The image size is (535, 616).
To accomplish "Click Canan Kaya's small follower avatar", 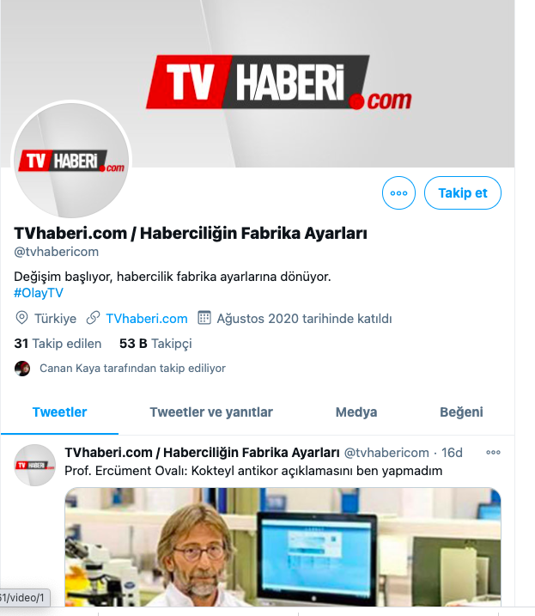I will pos(22,369).
